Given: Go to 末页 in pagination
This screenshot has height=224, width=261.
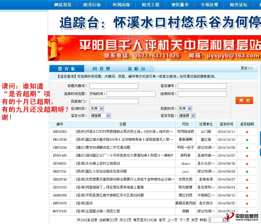Looking at the screenshot, I should pos(194,220).
